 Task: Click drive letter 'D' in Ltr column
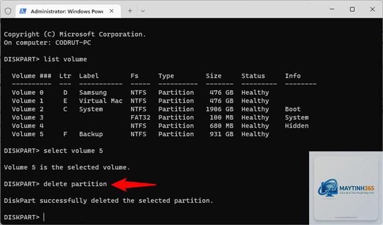pos(65,92)
